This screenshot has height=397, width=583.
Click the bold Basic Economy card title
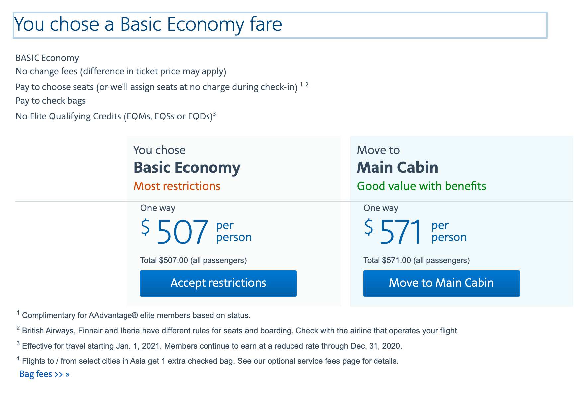pyautogui.click(x=187, y=167)
